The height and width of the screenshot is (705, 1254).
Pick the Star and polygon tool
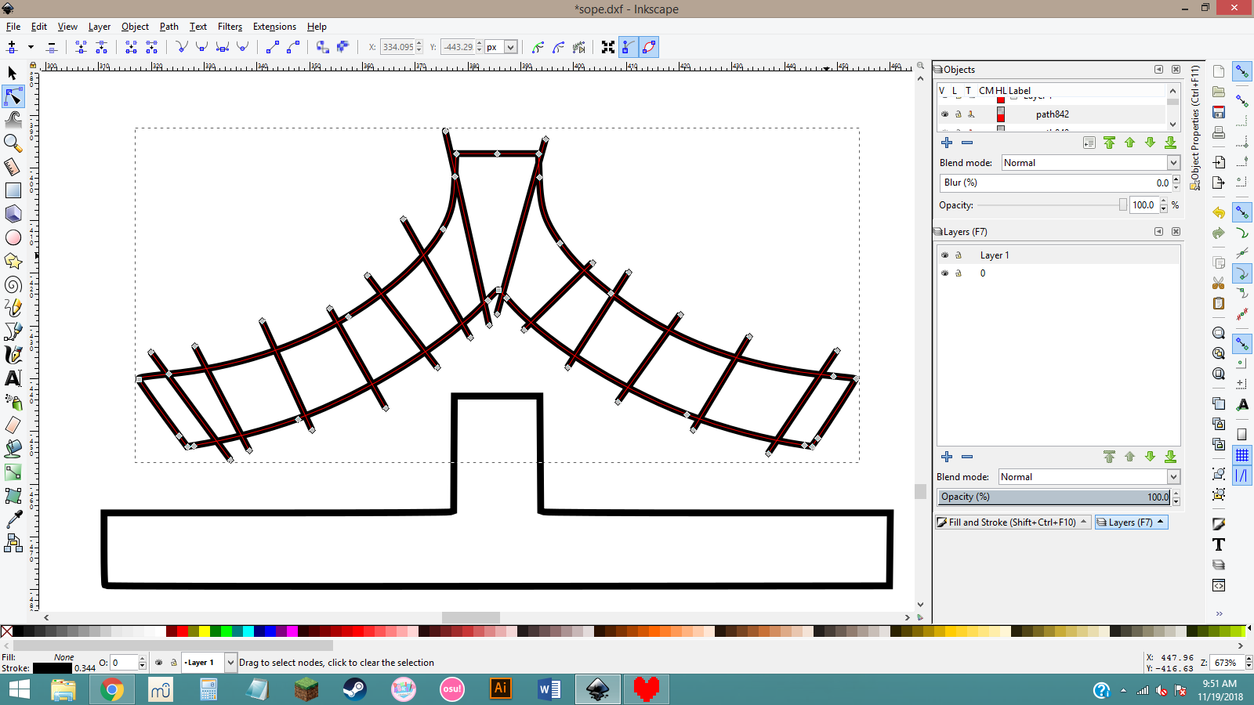(13, 261)
